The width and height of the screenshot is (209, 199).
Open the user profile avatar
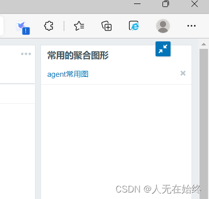(x=163, y=26)
